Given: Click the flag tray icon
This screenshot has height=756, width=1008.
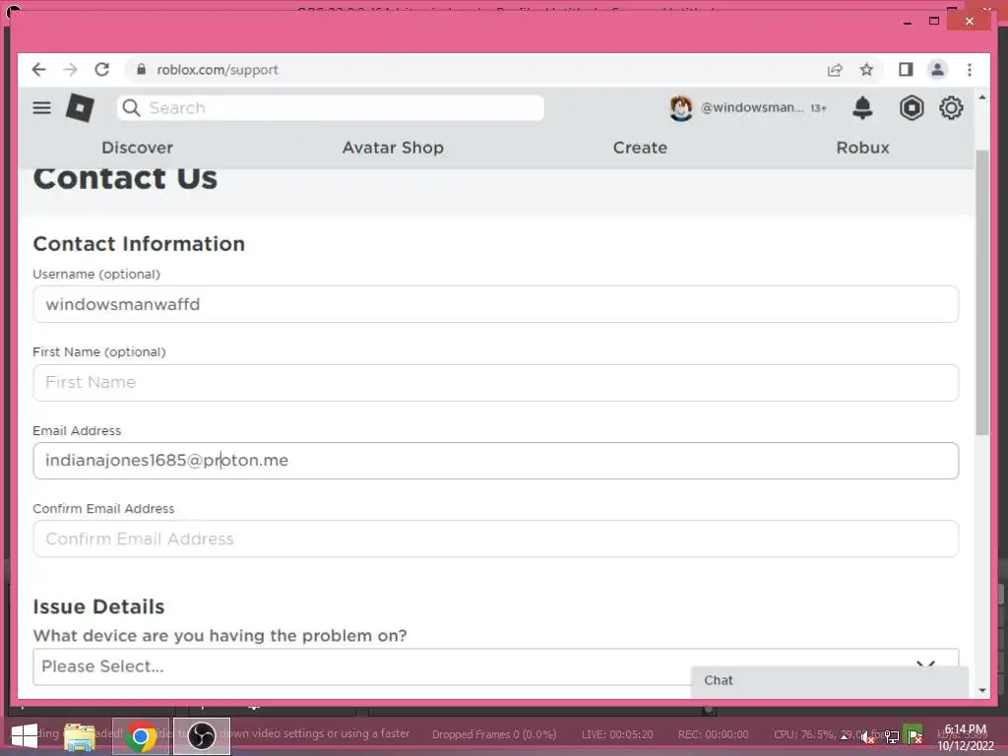Looking at the screenshot, I should point(913,735).
